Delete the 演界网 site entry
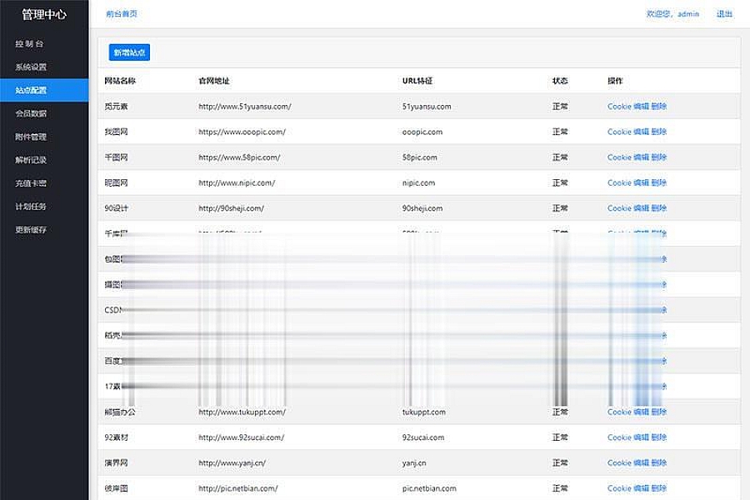This screenshot has width=750, height=500. [x=658, y=462]
